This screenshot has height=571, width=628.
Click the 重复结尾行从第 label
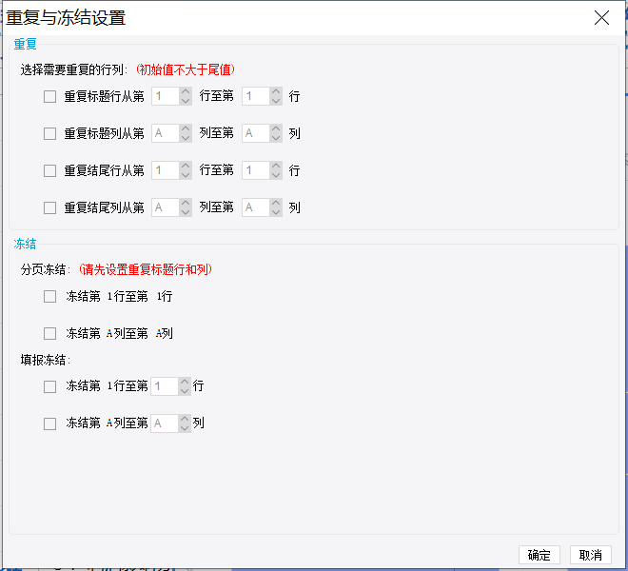[x=104, y=170]
